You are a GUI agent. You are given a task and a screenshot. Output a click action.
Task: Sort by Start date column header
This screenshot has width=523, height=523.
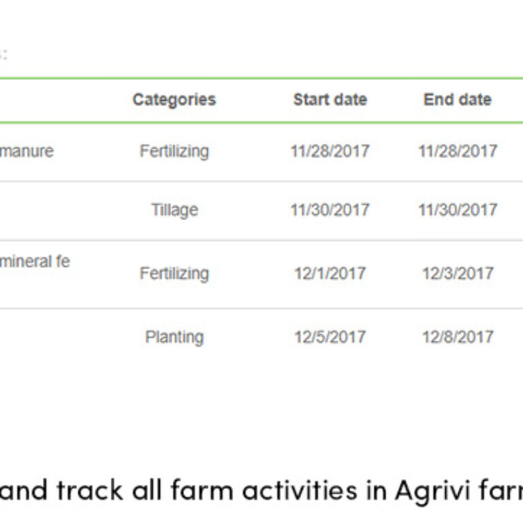[x=330, y=99]
